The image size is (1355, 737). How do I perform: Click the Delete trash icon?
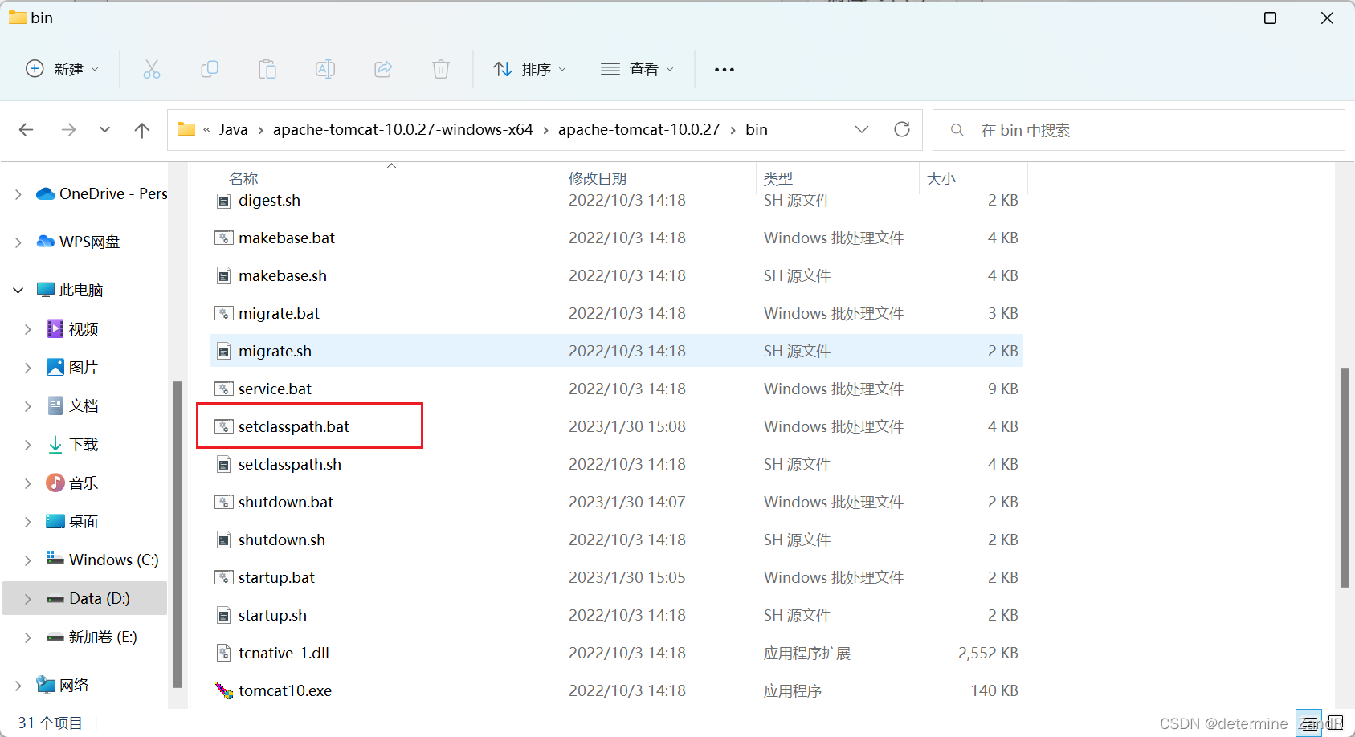tap(441, 69)
